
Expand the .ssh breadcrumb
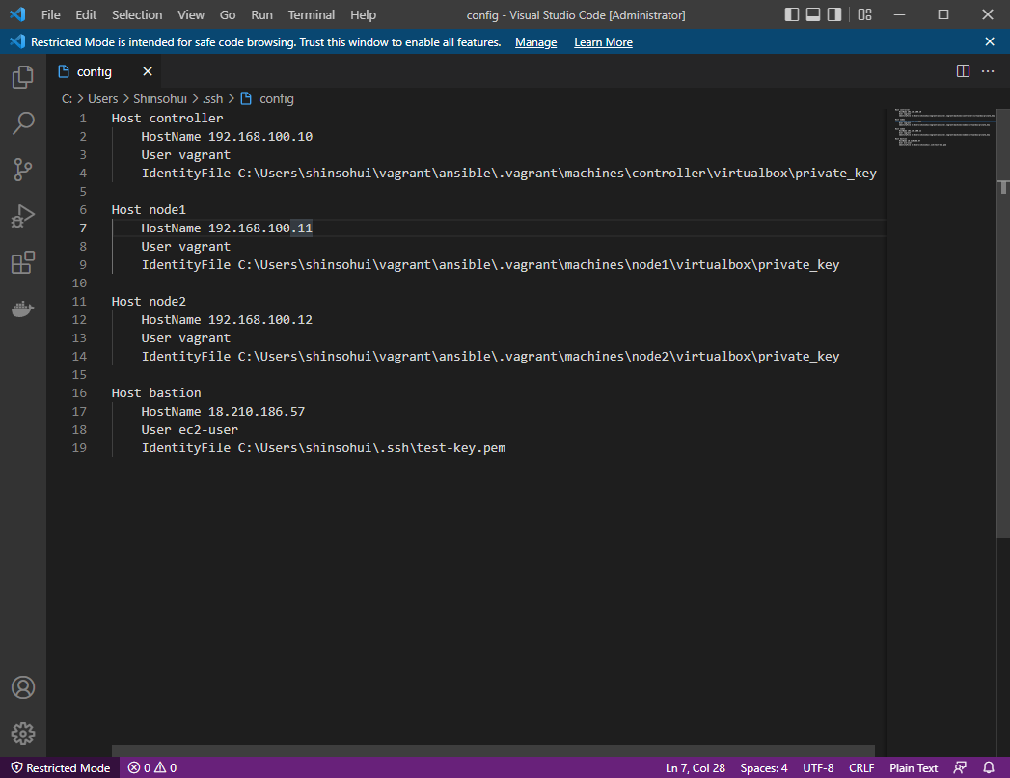(212, 98)
